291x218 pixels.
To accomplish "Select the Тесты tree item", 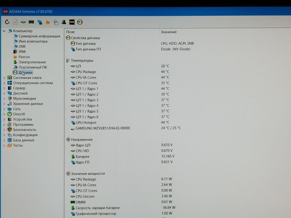I will (18, 145).
